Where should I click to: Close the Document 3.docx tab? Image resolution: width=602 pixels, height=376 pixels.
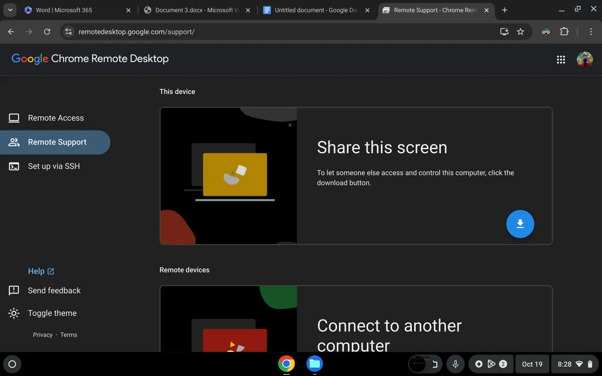click(248, 10)
